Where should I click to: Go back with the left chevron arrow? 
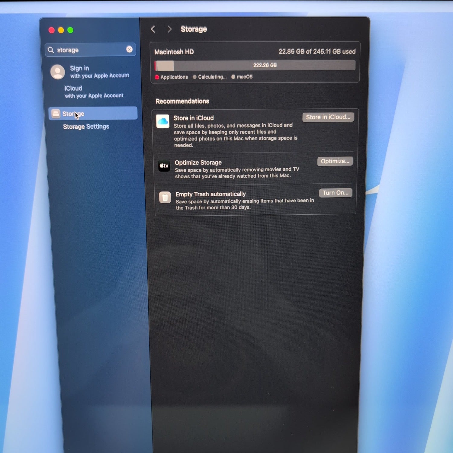pyautogui.click(x=153, y=29)
